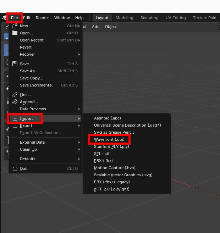Viewport: 220px width, 233px height.
Task: Click the paperclip icon beside Append
Action: pyautogui.click(x=15, y=102)
